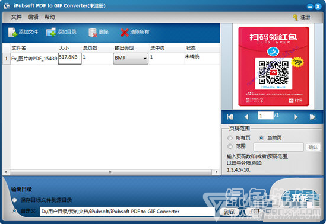Image resolution: width=326 pixels, height=224 pixels.
Task: Click the Delete (删除) toolbar icon
Action: coord(93,33)
